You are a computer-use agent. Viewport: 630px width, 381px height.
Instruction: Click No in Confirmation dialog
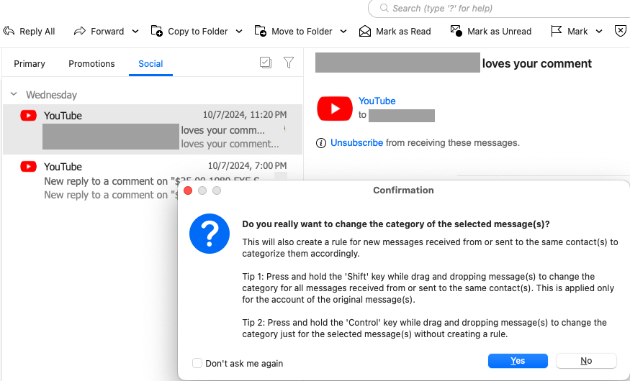coord(586,361)
